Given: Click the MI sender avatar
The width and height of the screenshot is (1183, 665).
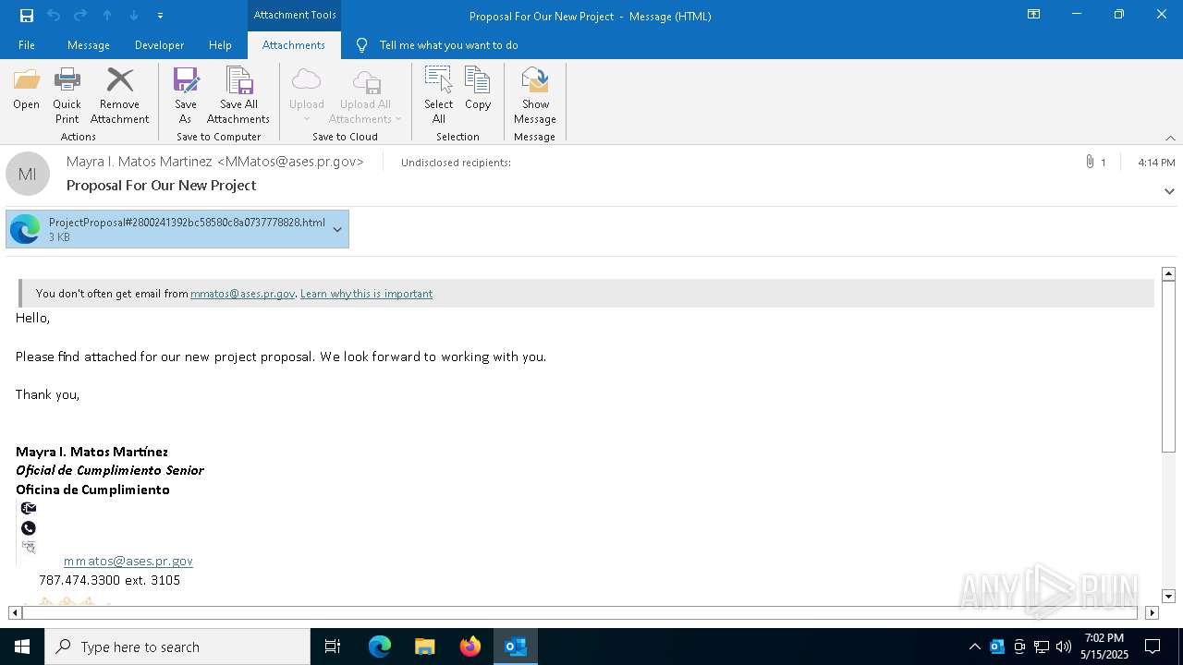Looking at the screenshot, I should [28, 174].
